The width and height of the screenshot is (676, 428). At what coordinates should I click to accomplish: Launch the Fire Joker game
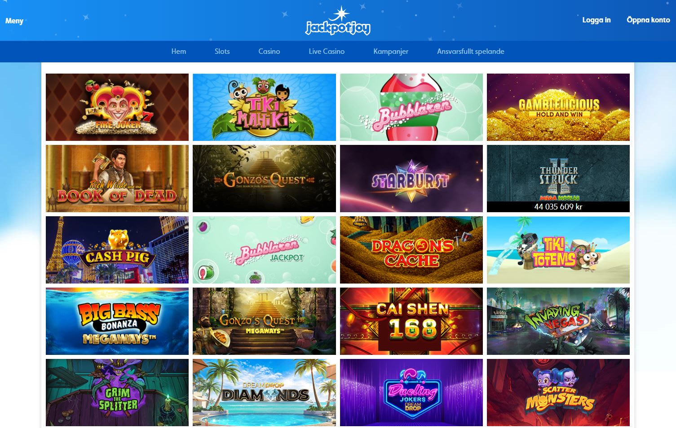coord(117,107)
